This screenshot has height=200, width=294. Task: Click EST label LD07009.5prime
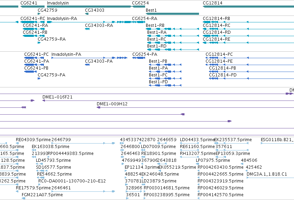pyautogui.click(x=158, y=147)
